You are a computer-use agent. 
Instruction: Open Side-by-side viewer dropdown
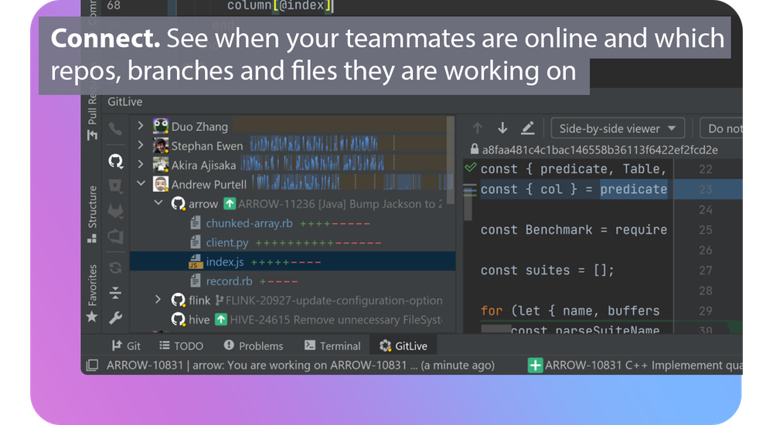(618, 128)
